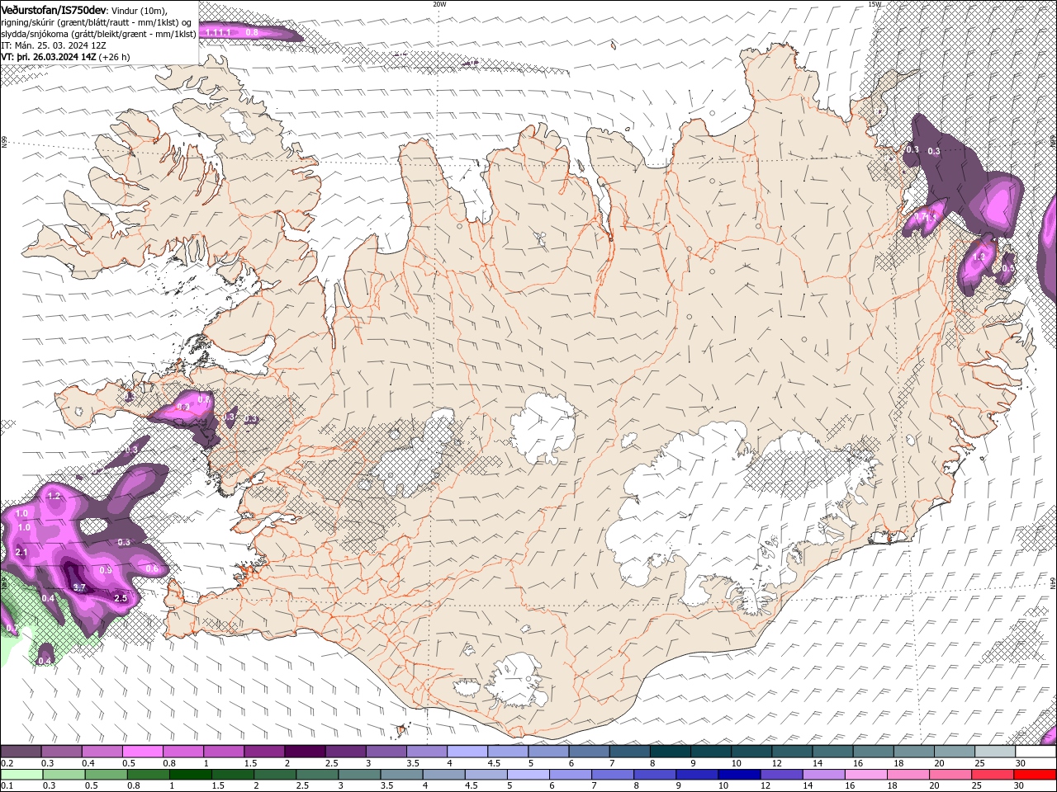Image resolution: width=1057 pixels, height=792 pixels.
Task: Select lower legend violet swatch between 12 and 14
Action: (x=782, y=774)
